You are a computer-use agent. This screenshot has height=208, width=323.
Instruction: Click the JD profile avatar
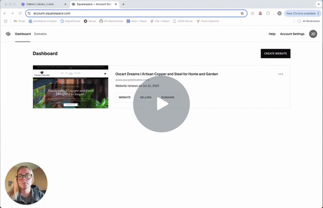click(x=313, y=34)
